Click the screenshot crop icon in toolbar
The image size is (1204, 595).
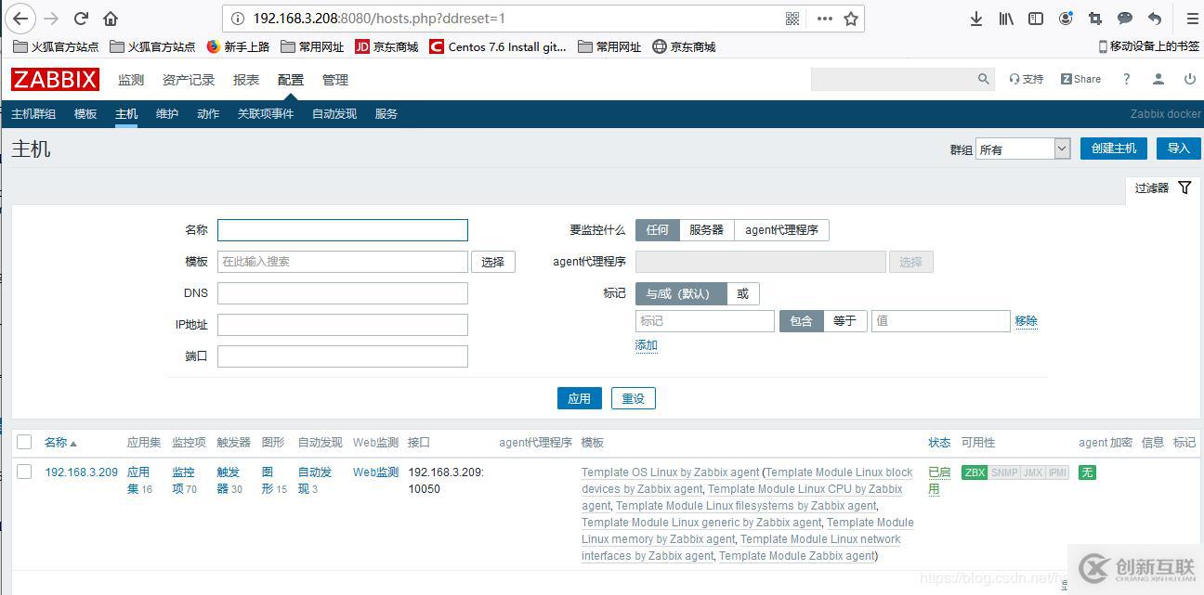tap(1095, 19)
